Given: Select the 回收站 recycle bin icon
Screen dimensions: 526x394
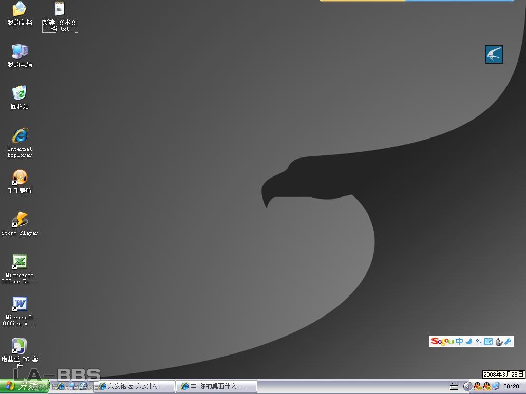Looking at the screenshot, I should 20,93.
